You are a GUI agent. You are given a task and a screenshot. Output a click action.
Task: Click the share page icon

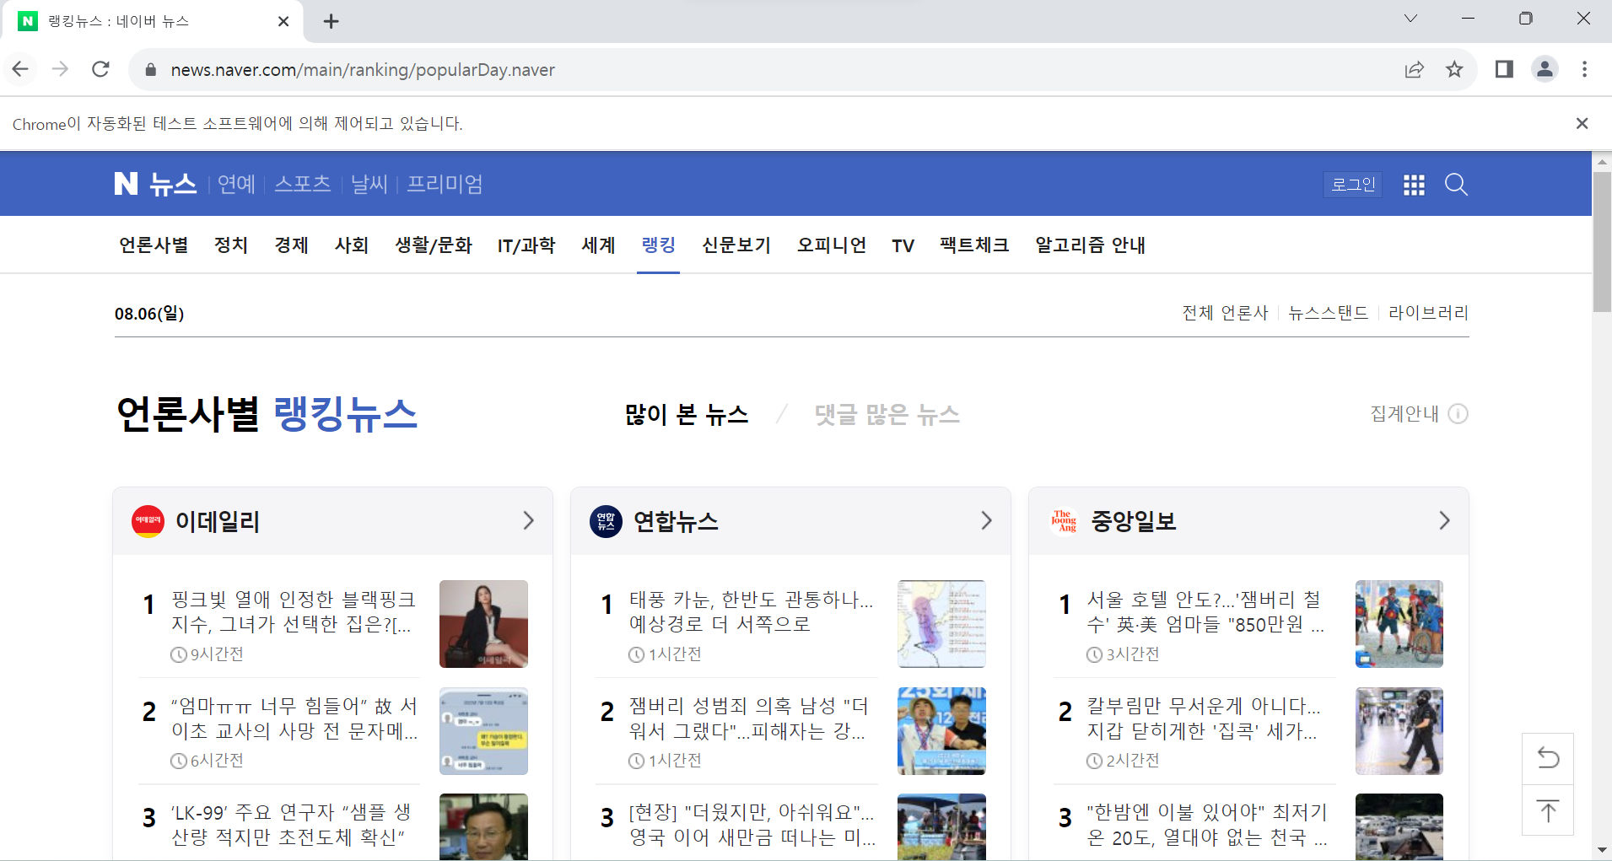[x=1415, y=69]
